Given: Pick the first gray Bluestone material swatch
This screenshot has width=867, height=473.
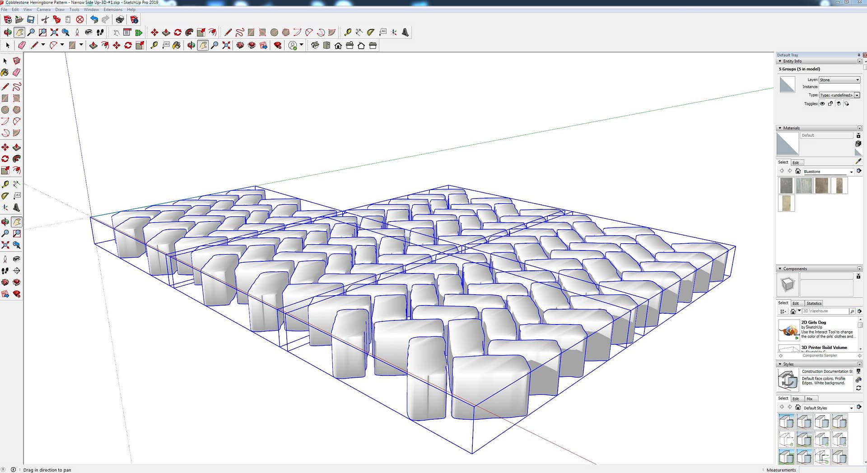Looking at the screenshot, I should click(786, 185).
